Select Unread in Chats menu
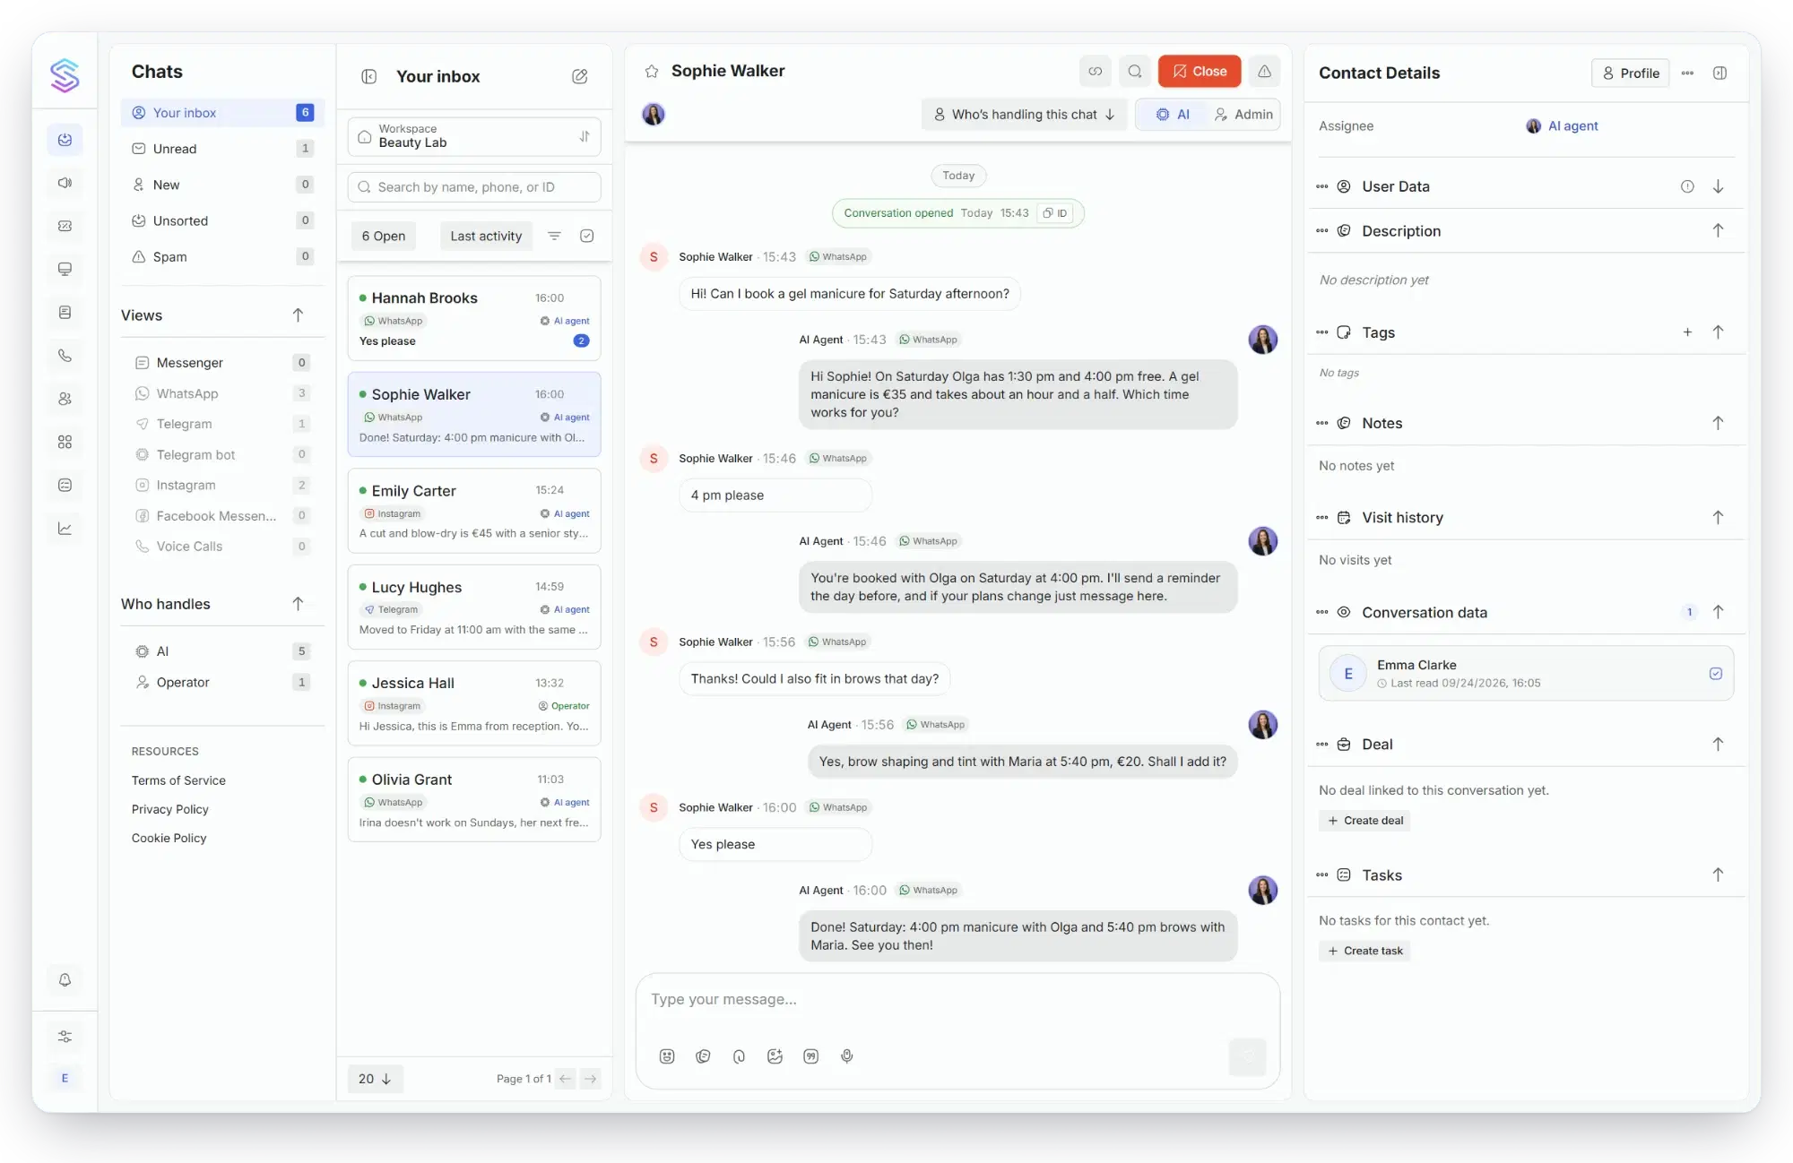 click(x=222, y=149)
